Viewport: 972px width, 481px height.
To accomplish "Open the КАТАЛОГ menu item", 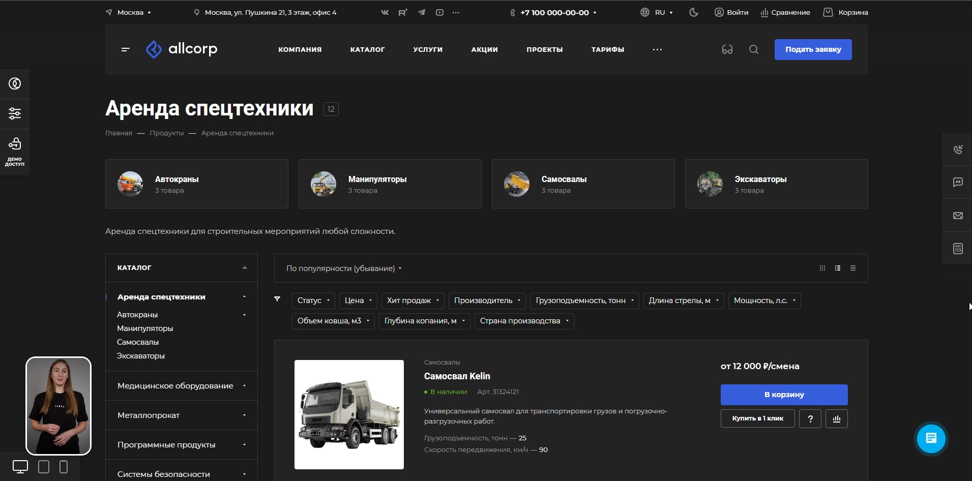I will click(x=367, y=49).
